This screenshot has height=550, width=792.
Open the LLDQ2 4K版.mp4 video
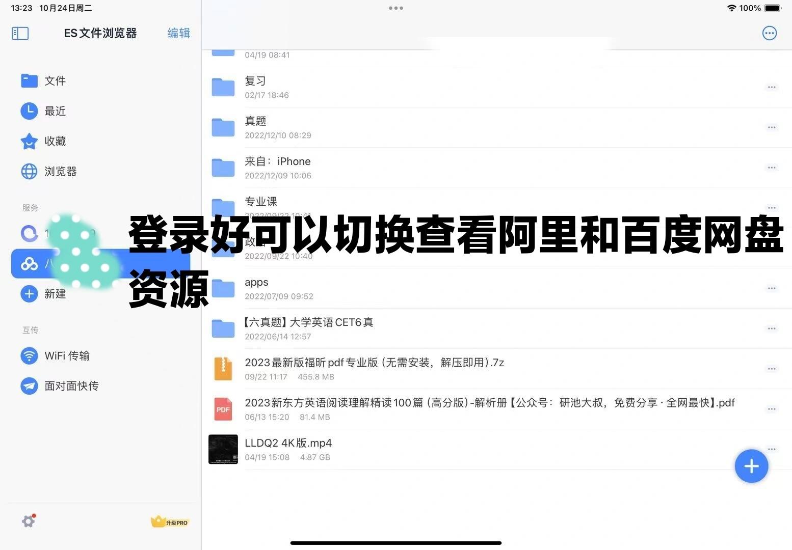(497, 449)
